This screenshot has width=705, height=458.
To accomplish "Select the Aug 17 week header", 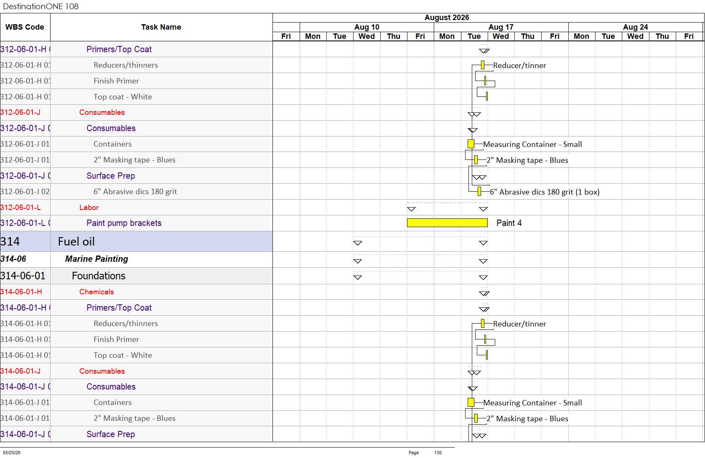I will coord(501,27).
